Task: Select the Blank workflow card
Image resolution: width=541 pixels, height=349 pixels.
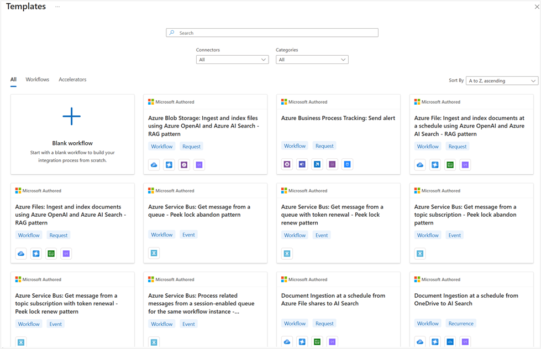Action: pyautogui.click(x=72, y=134)
